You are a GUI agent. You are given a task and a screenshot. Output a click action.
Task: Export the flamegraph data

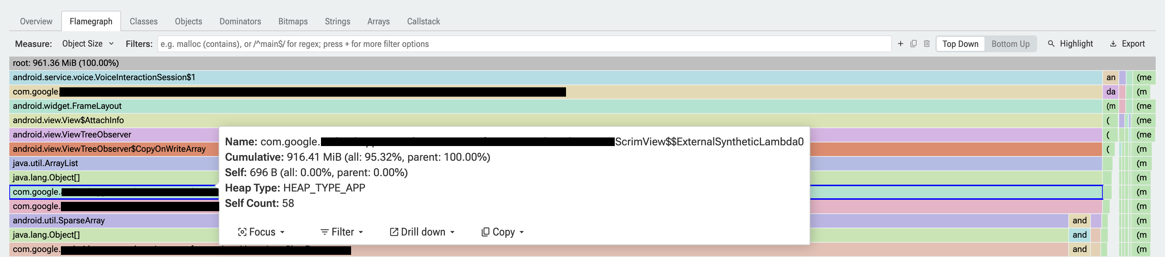[x=1127, y=44]
